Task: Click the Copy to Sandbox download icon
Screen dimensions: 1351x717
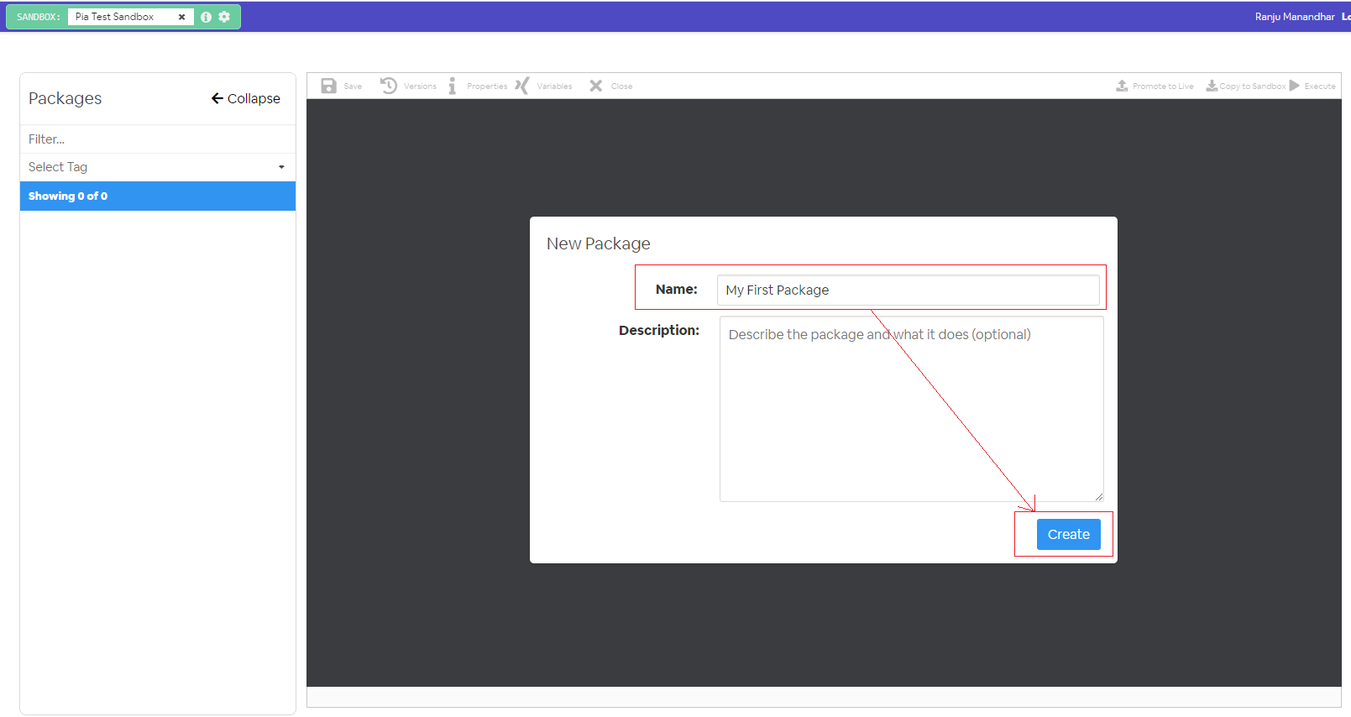Action: pos(1212,86)
